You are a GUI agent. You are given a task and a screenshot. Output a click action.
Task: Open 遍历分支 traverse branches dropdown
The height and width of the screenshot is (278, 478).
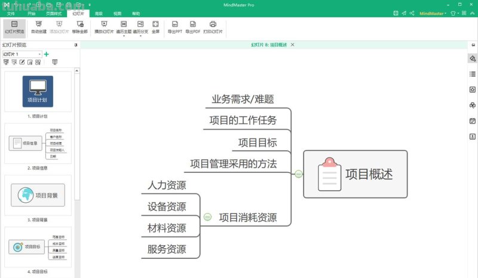pos(140,28)
